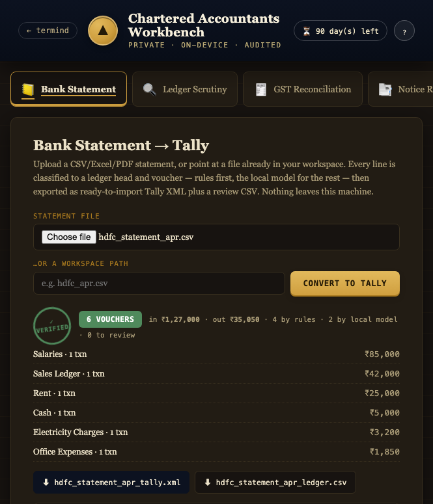Select the Cash · 1 txn row
The height and width of the screenshot is (504, 433).
tap(216, 413)
